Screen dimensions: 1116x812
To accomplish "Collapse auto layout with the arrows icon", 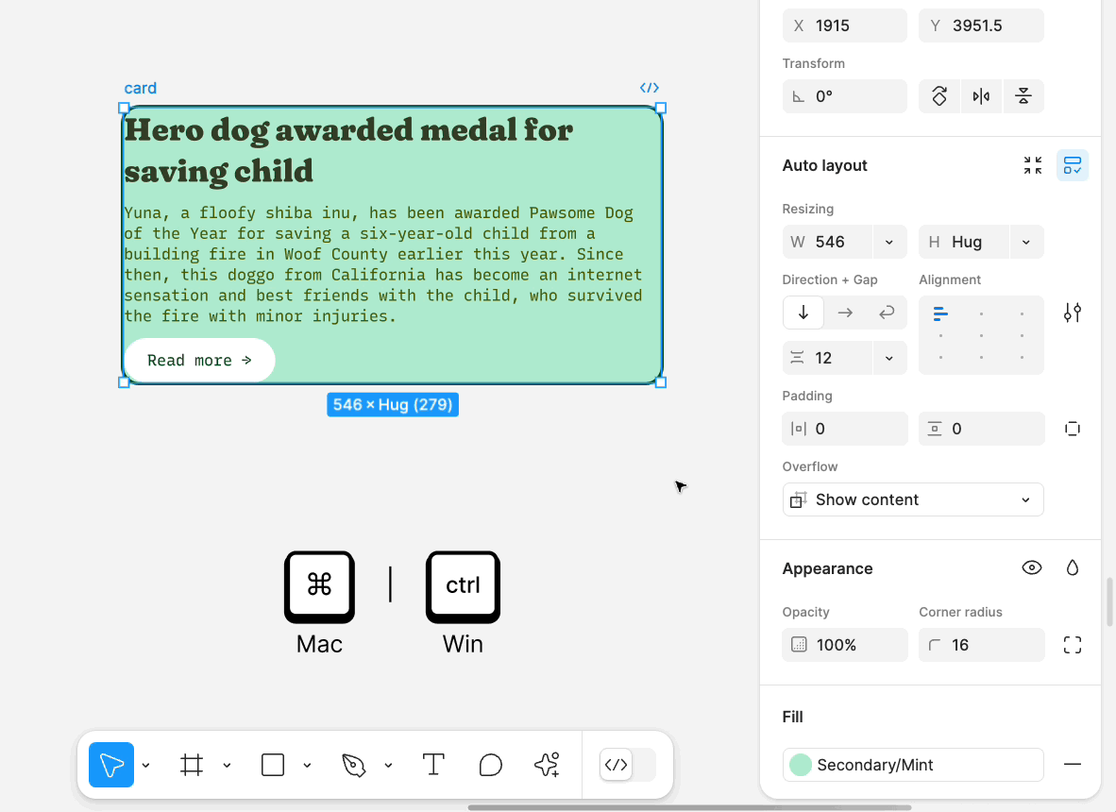I will [1033, 165].
